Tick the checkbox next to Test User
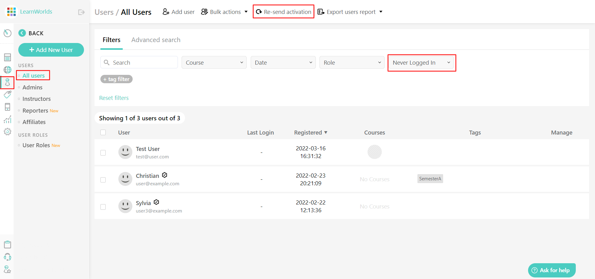This screenshot has width=595, height=279. 103,152
